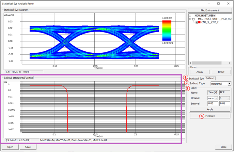Collapse the MCU_HOST_USB+__MCU_HO tree node

(x=190, y=19)
